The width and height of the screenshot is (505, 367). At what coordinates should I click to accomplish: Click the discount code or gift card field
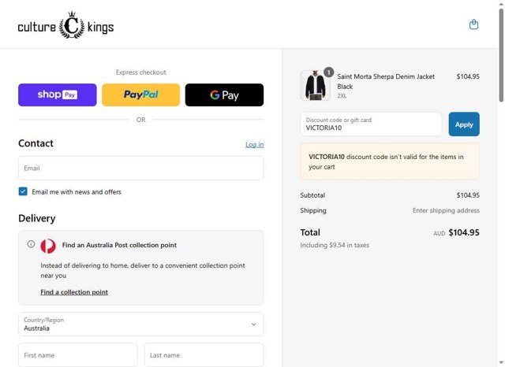[371, 124]
